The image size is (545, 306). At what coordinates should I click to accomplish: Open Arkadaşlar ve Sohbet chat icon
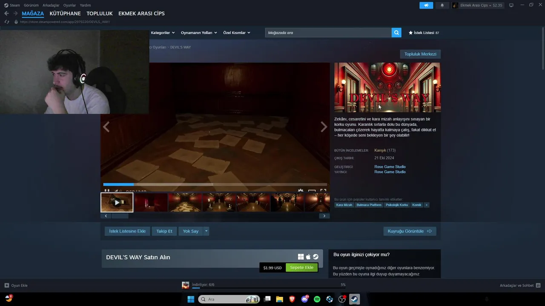(538, 285)
